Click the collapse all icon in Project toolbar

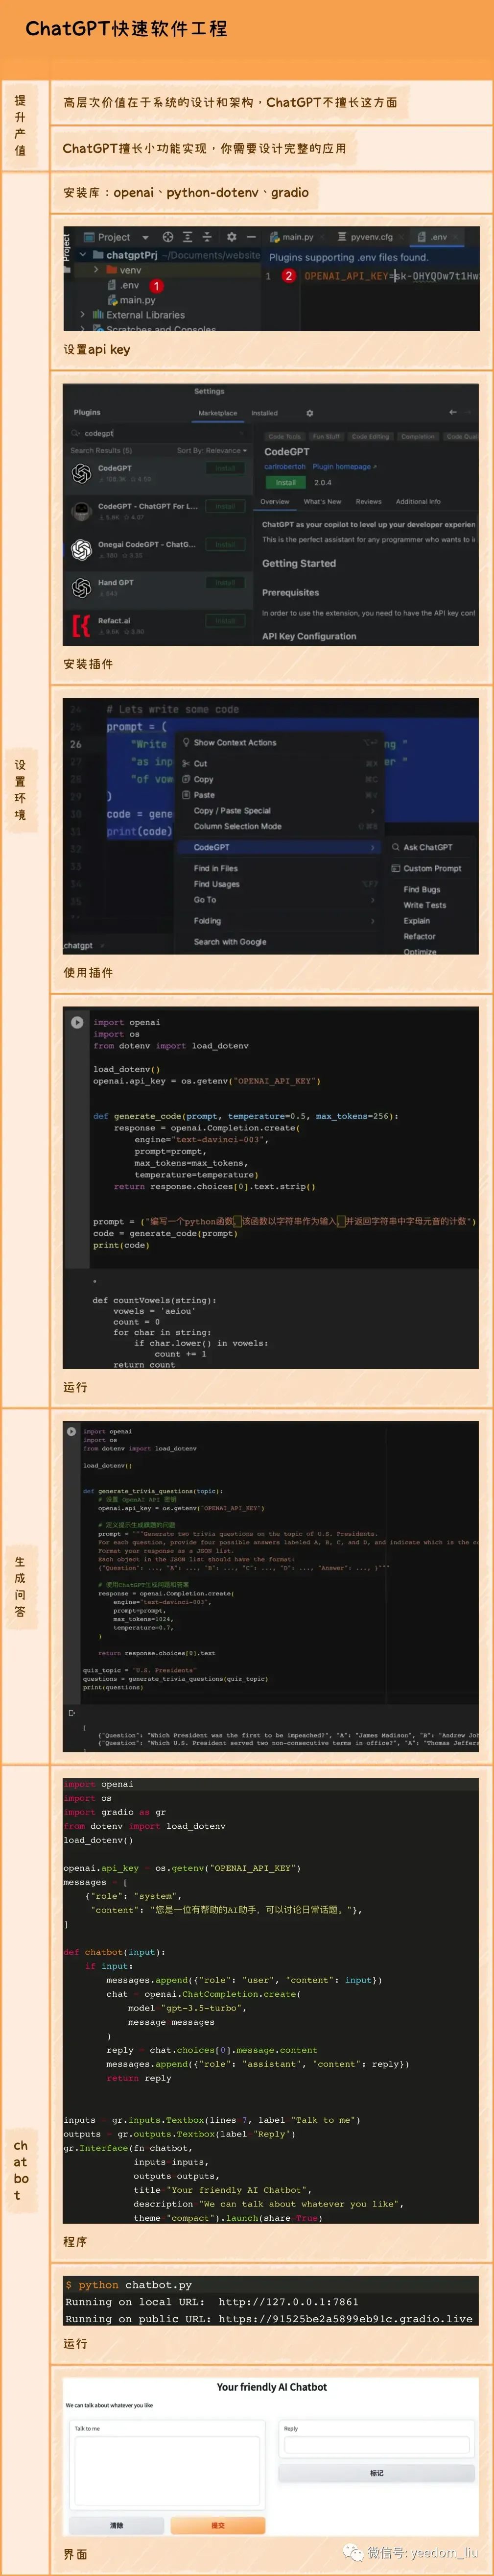(x=207, y=237)
